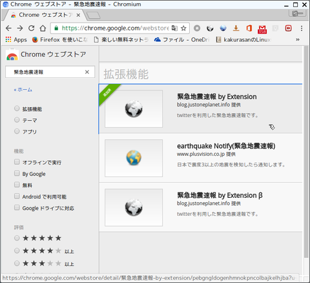Select the テーマ radio button
Screen dimensions: 310x283
(x=17, y=120)
